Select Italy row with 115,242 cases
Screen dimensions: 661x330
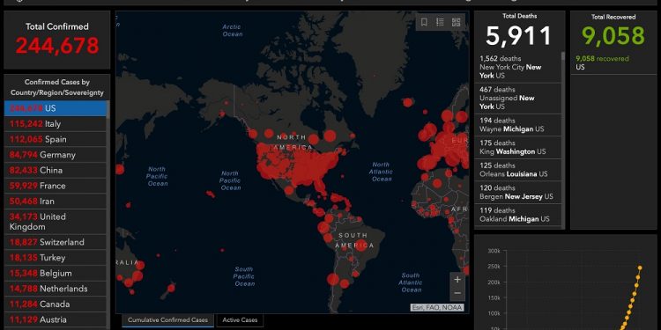point(56,124)
